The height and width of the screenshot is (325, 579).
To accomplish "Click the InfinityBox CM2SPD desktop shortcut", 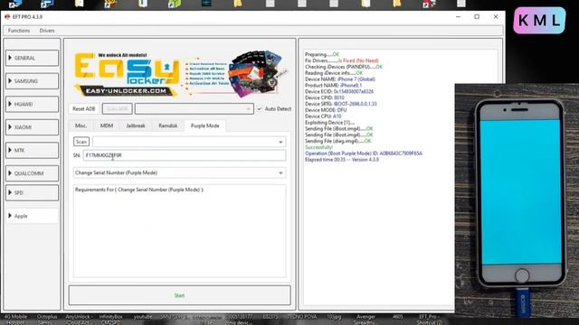I will tap(110, 319).
